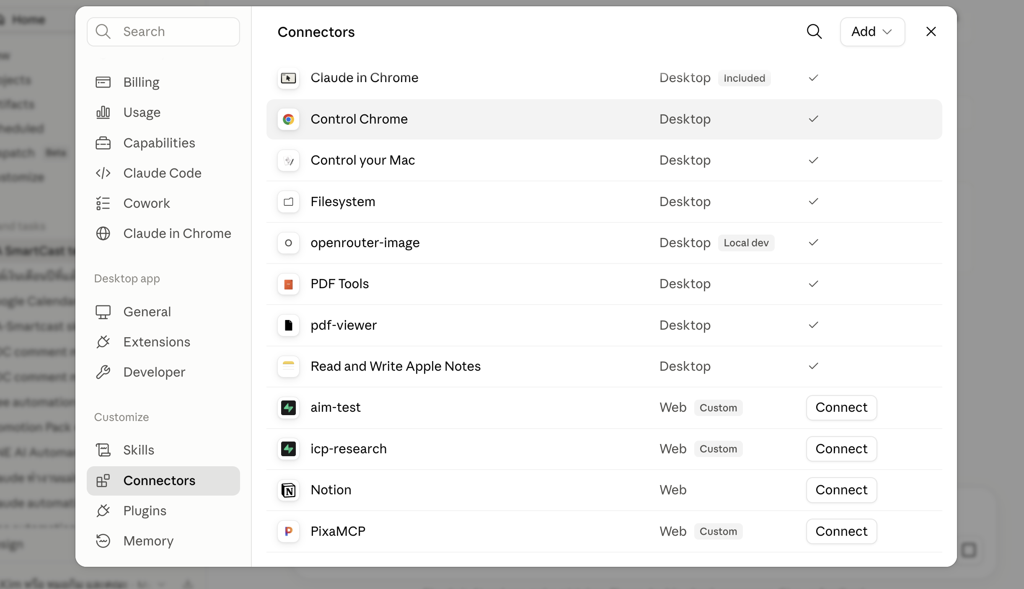
Task: Select the Filesystem connector name
Action: pos(343,202)
